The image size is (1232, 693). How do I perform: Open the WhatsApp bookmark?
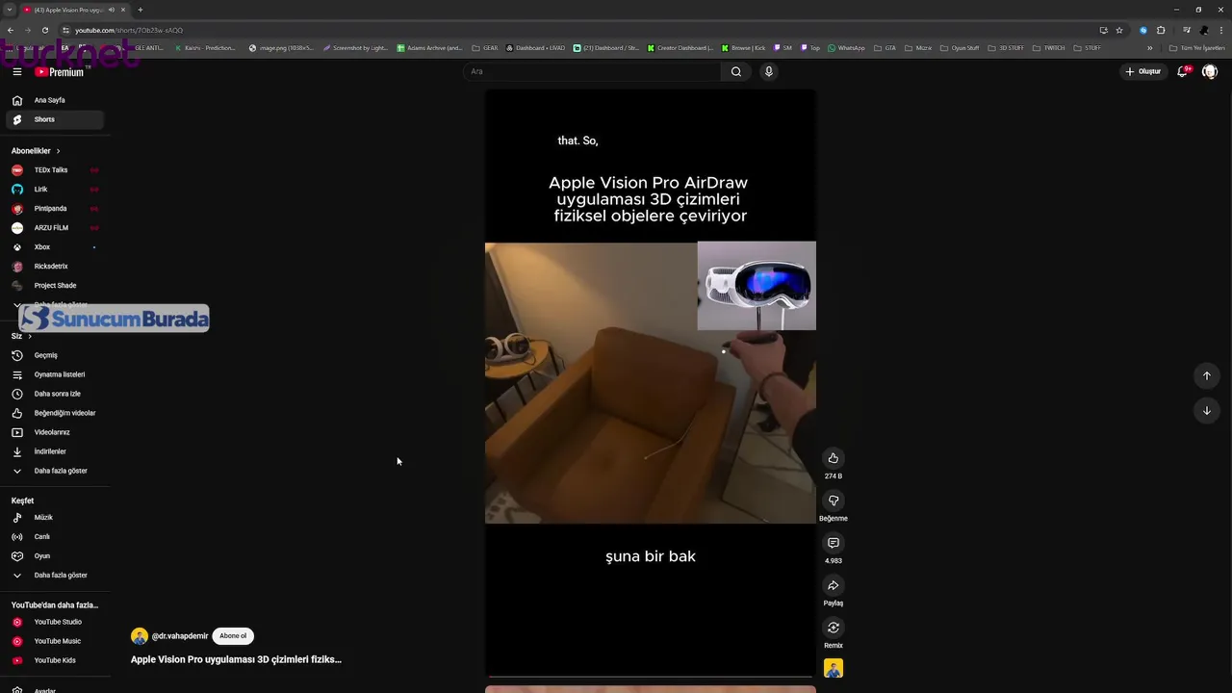point(846,48)
